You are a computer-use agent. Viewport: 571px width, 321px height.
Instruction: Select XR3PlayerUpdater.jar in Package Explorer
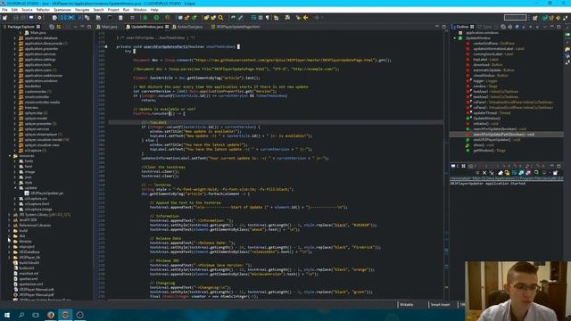[x=46, y=193]
